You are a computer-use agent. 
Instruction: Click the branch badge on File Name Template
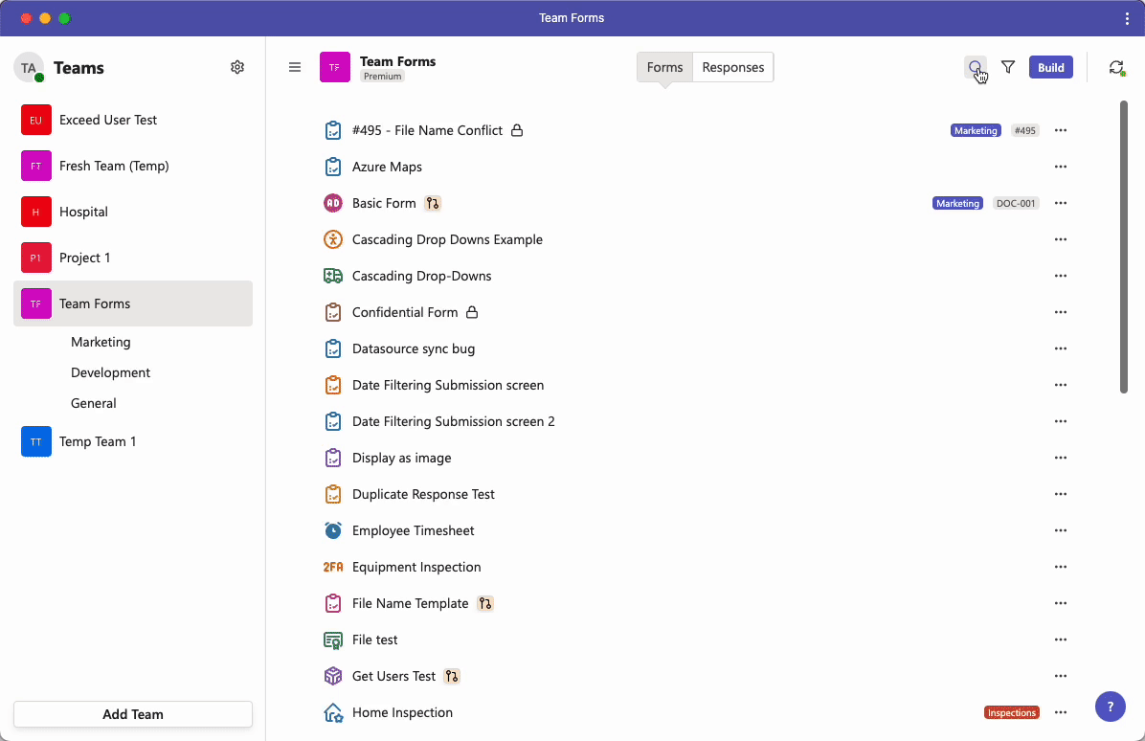(x=485, y=603)
